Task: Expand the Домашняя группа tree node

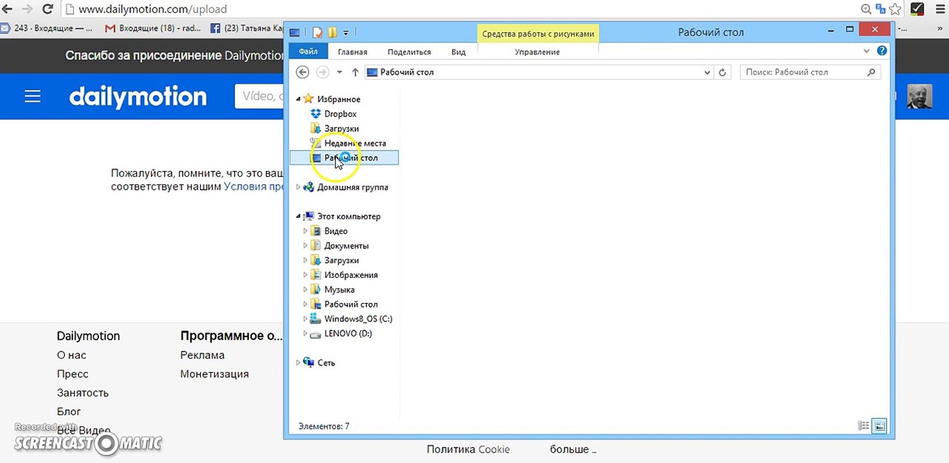Action: point(298,187)
